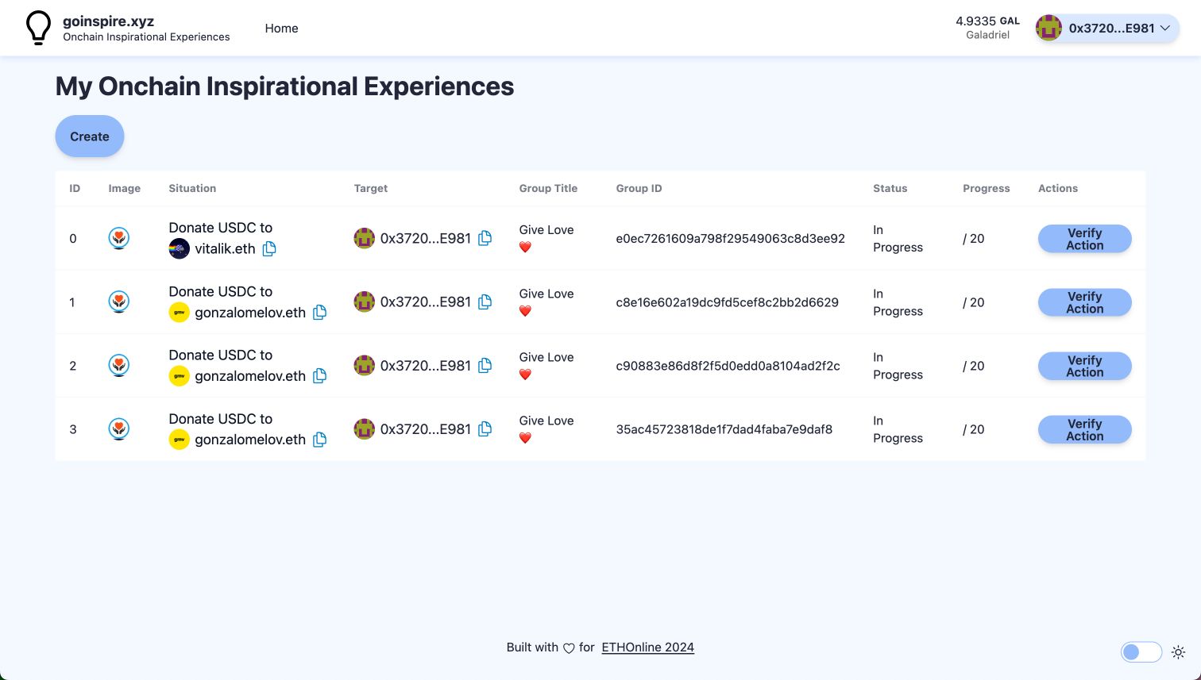Click the Situation column header
The image size is (1201, 680).
coord(192,188)
